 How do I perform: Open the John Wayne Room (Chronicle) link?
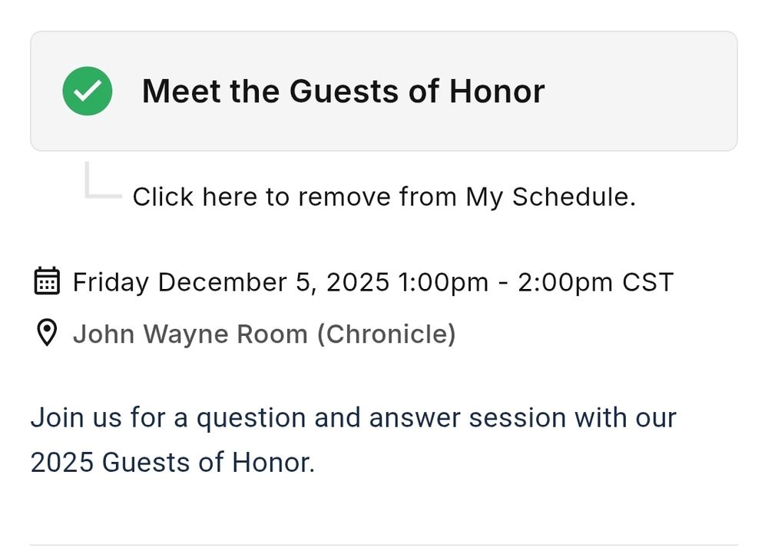(x=263, y=334)
